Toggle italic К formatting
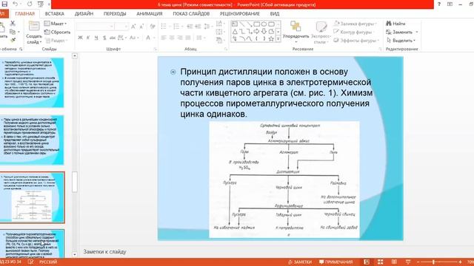 88,38
